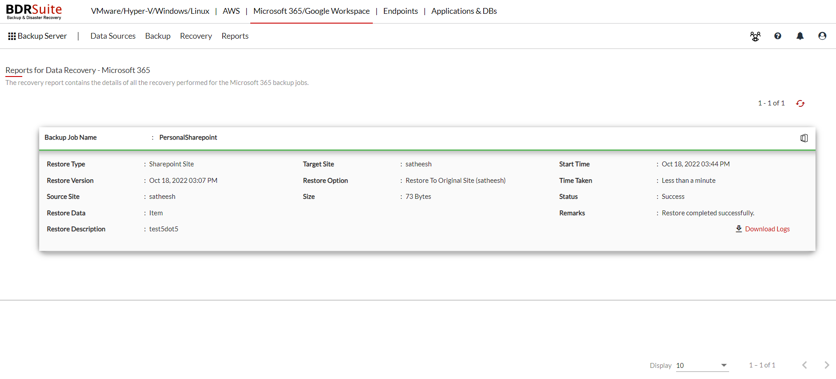The height and width of the screenshot is (379, 836).
Task: Click the Target Site value satheesh
Action: click(419, 164)
